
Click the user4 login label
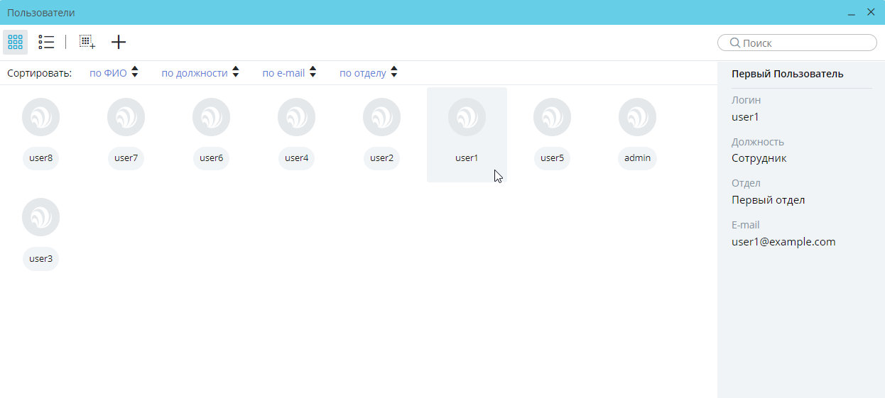pyautogui.click(x=296, y=158)
